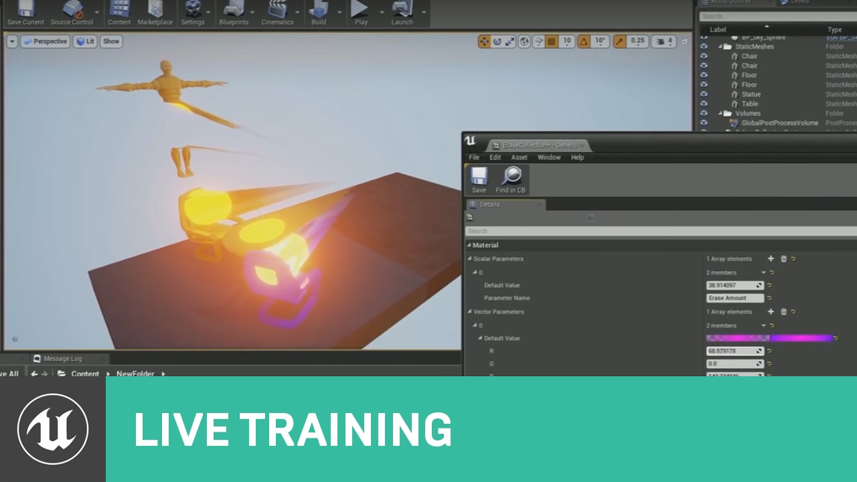
Task: Select the Details tab
Action: click(x=505, y=205)
